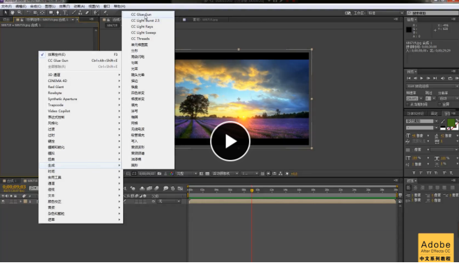
Task: Select the Pan Behind anchor point tool
Action: (43, 13)
